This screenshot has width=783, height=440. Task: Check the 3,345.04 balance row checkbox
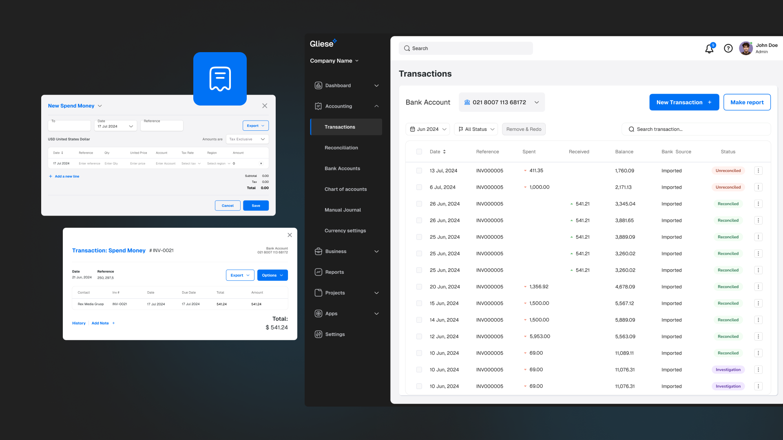419,204
